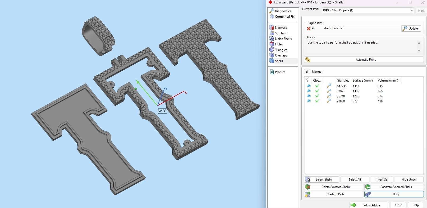Screen dimensions: 427x208
Task: Zoom to the shell with 147736 triangles
Action: point(329,86)
